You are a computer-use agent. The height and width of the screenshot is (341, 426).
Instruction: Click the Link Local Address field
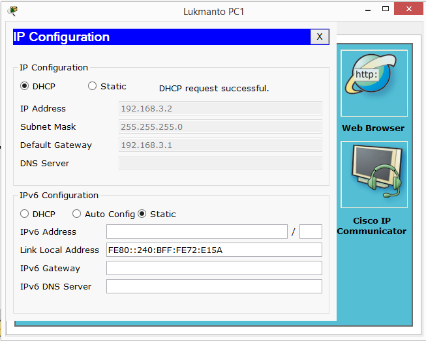point(214,250)
